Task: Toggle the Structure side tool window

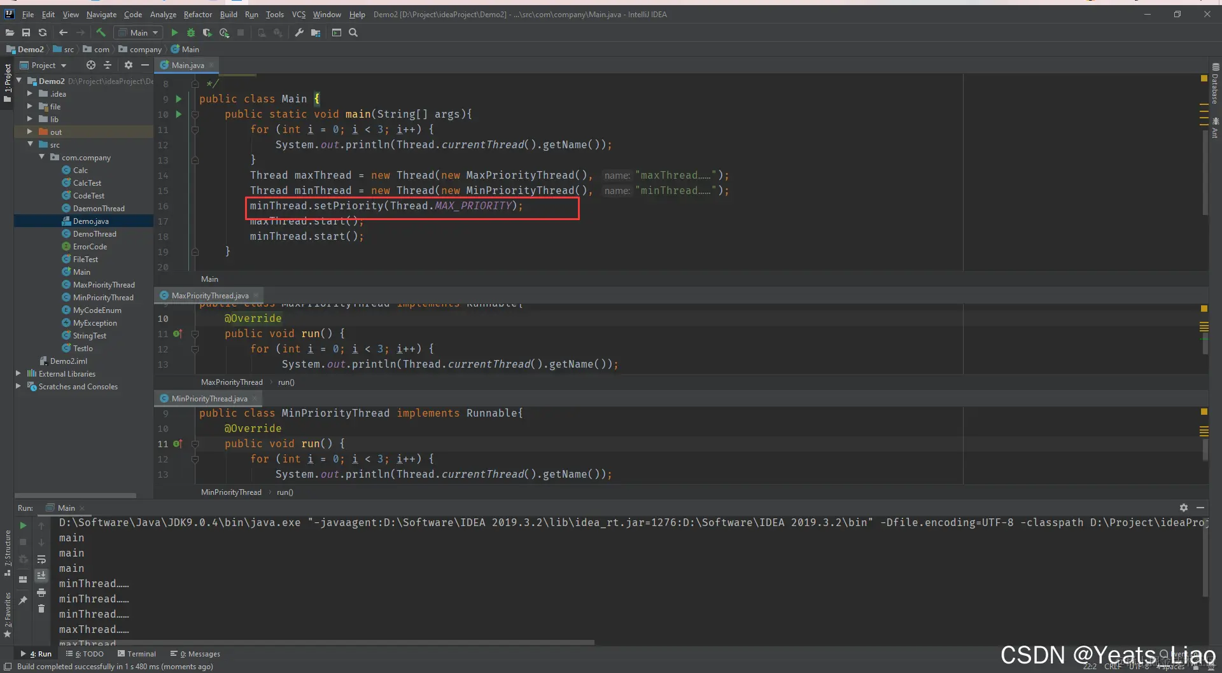Action: [8, 553]
